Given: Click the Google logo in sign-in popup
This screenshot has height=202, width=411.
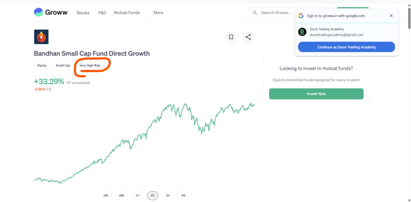Looking at the screenshot, I should [x=301, y=16].
